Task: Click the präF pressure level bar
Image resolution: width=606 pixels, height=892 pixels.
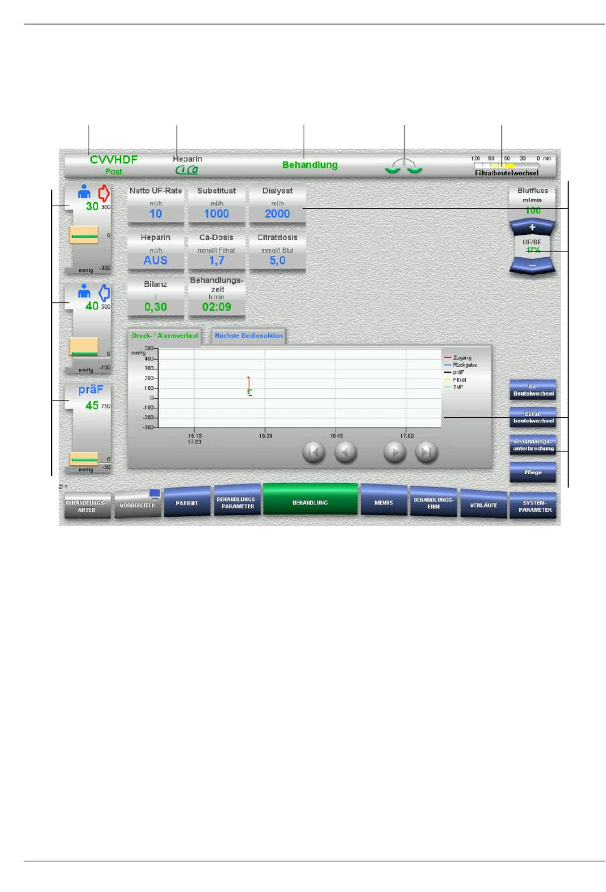Action: tap(84, 459)
